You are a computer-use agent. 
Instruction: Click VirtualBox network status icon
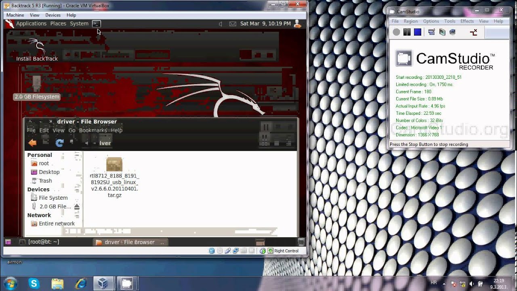pos(236,251)
